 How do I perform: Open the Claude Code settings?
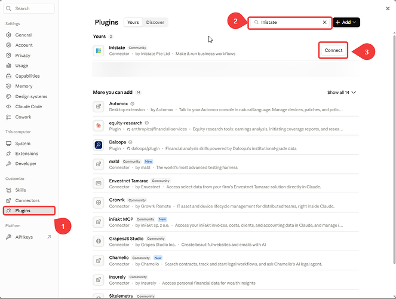[x=29, y=106]
